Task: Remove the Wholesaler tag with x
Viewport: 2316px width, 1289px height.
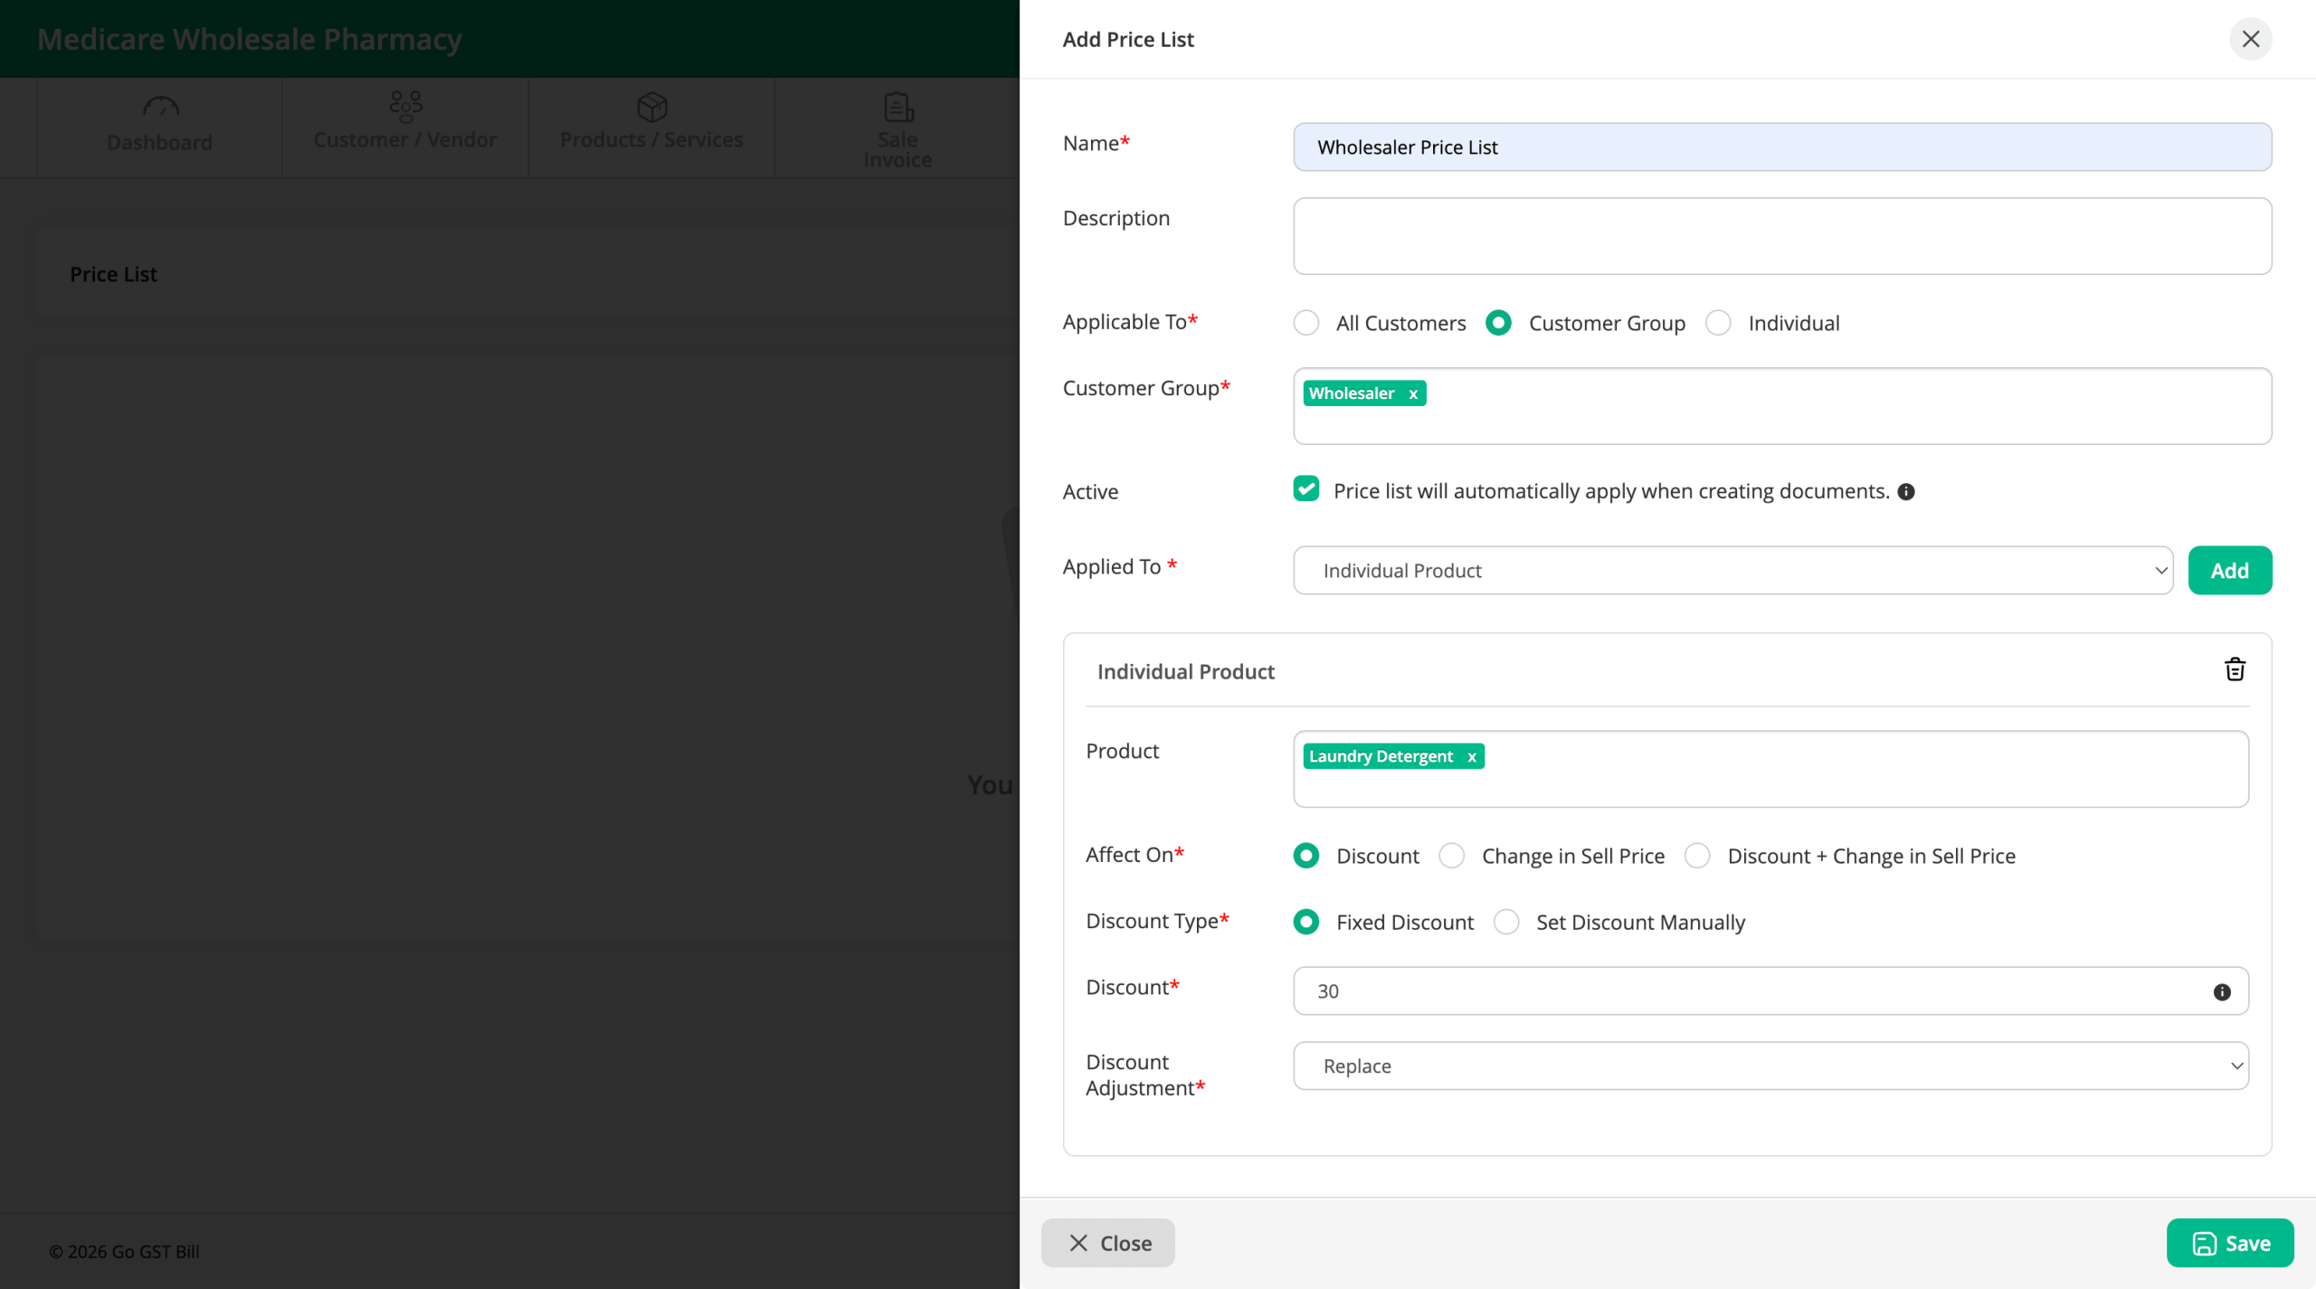Action: tap(1413, 393)
